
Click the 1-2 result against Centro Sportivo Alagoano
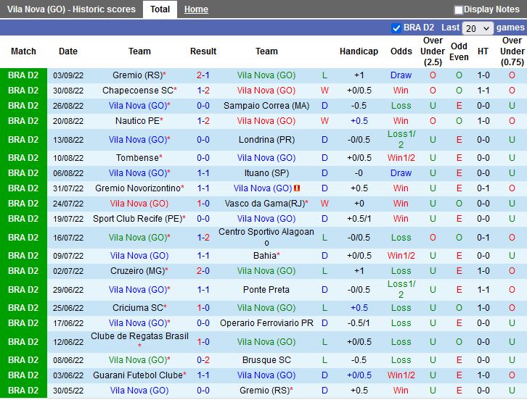pos(203,238)
